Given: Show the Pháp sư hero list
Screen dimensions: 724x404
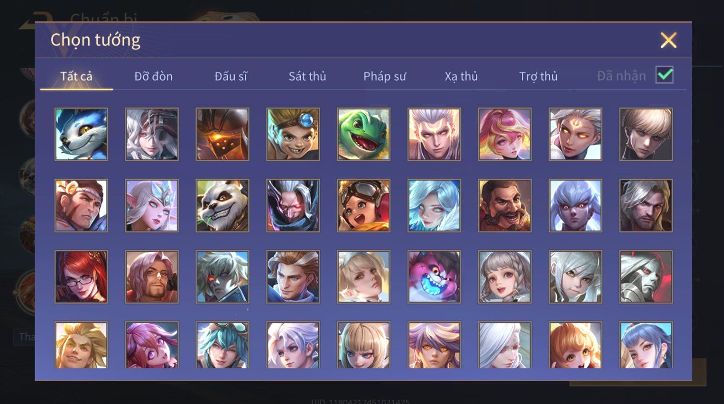Looking at the screenshot, I should 385,76.
